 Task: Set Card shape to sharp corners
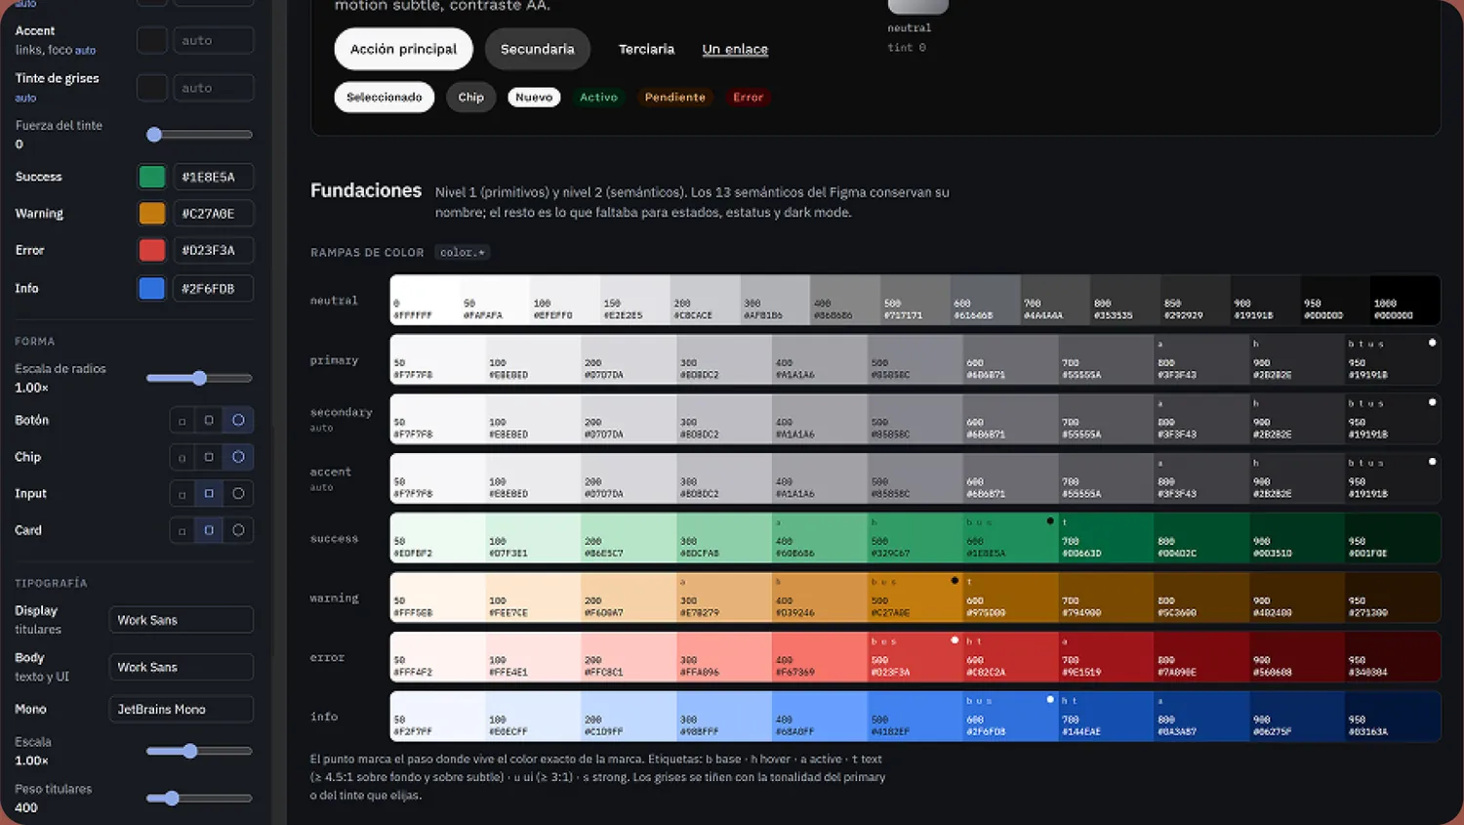click(x=182, y=530)
